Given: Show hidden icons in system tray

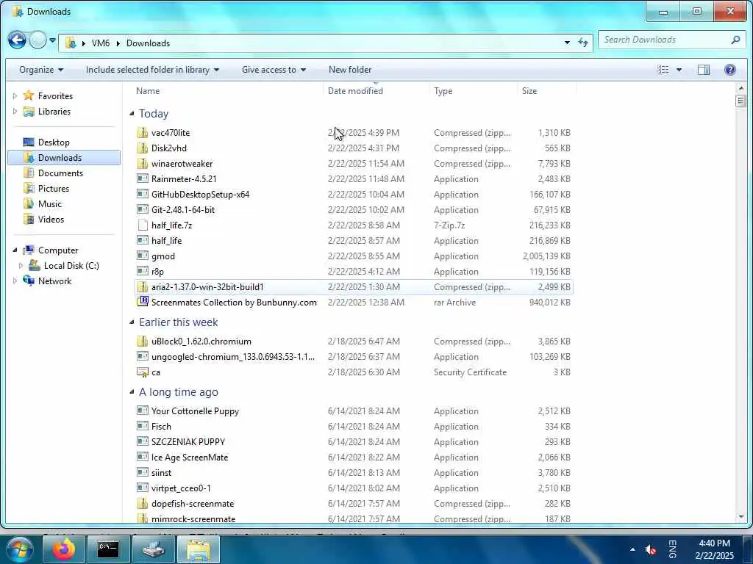Looking at the screenshot, I should 632,549.
